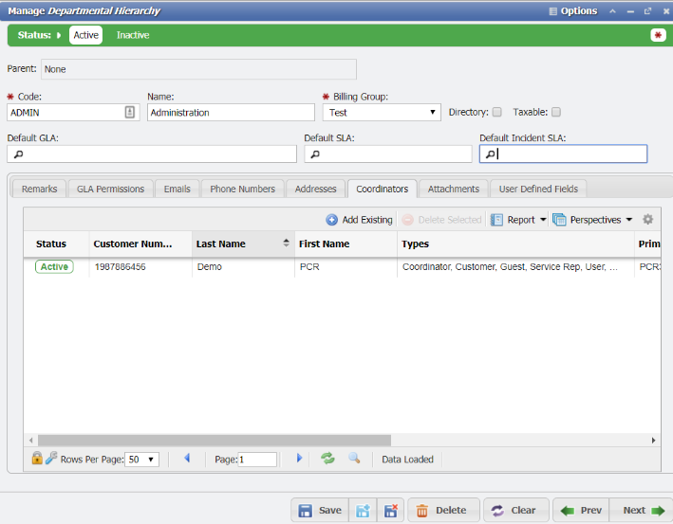Click the lock icon in grid footer
673x524 pixels.
coord(37,459)
